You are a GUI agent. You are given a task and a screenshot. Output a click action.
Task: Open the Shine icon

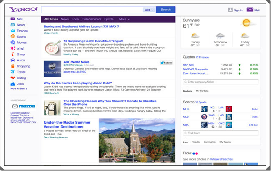(x=13, y=54)
